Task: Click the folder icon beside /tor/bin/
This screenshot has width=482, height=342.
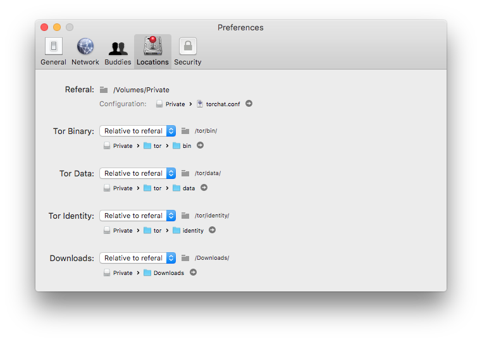Action: [185, 131]
